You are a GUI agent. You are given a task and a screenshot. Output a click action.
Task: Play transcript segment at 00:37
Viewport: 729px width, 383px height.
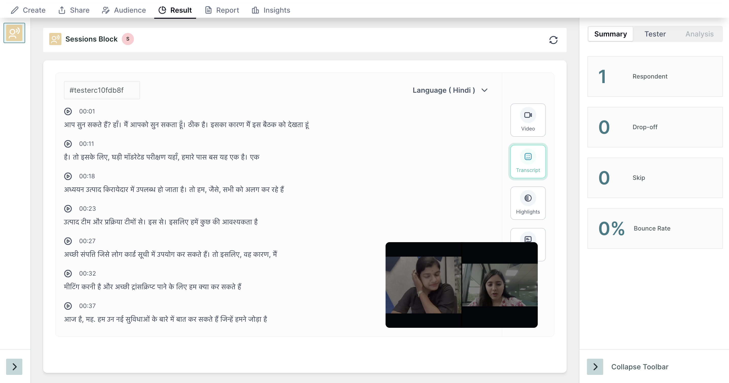pyautogui.click(x=68, y=306)
